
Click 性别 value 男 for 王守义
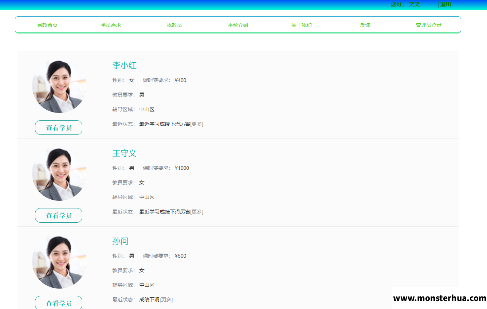tap(131, 168)
